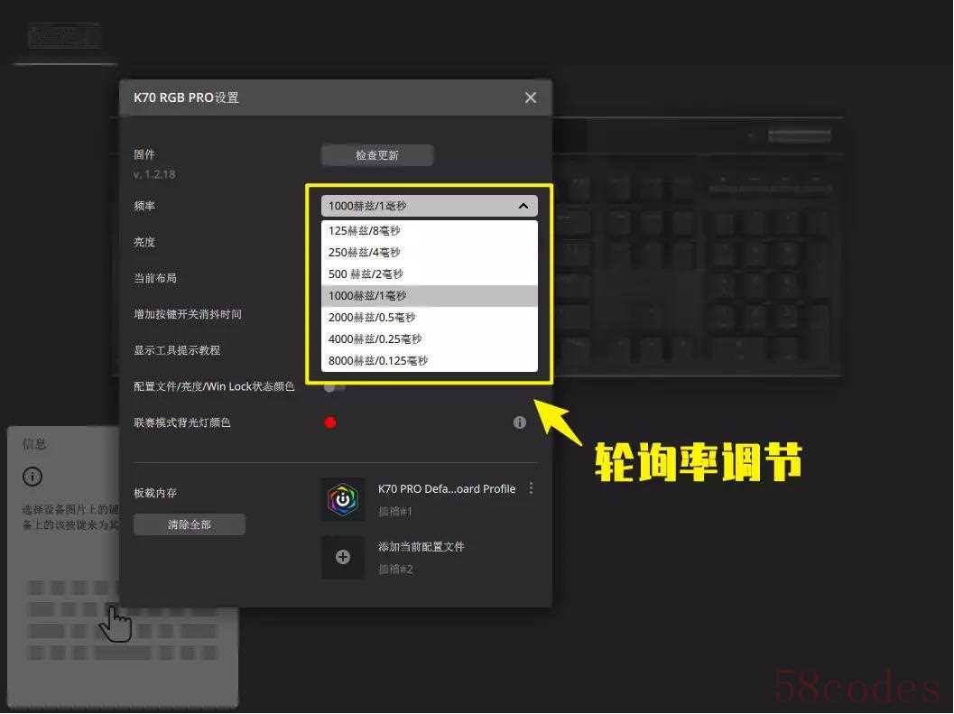Viewport: 954px width, 714px height.
Task: Click the plus icon to add profile
Action: [x=343, y=557]
